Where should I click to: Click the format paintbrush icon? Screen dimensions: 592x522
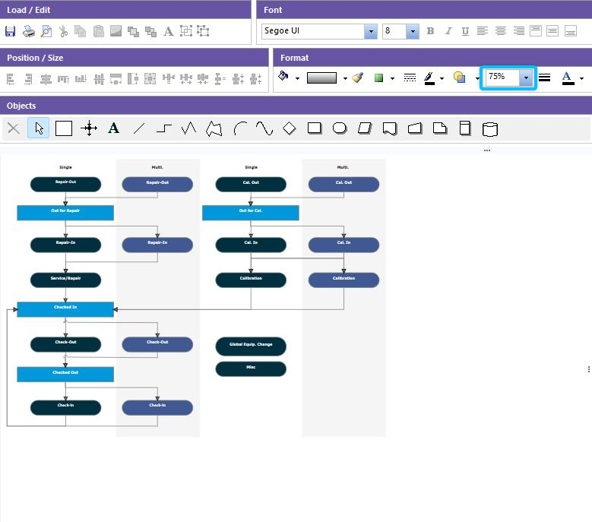pyautogui.click(x=358, y=78)
